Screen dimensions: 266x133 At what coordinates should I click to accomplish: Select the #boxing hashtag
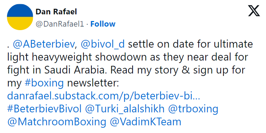pos(44,83)
